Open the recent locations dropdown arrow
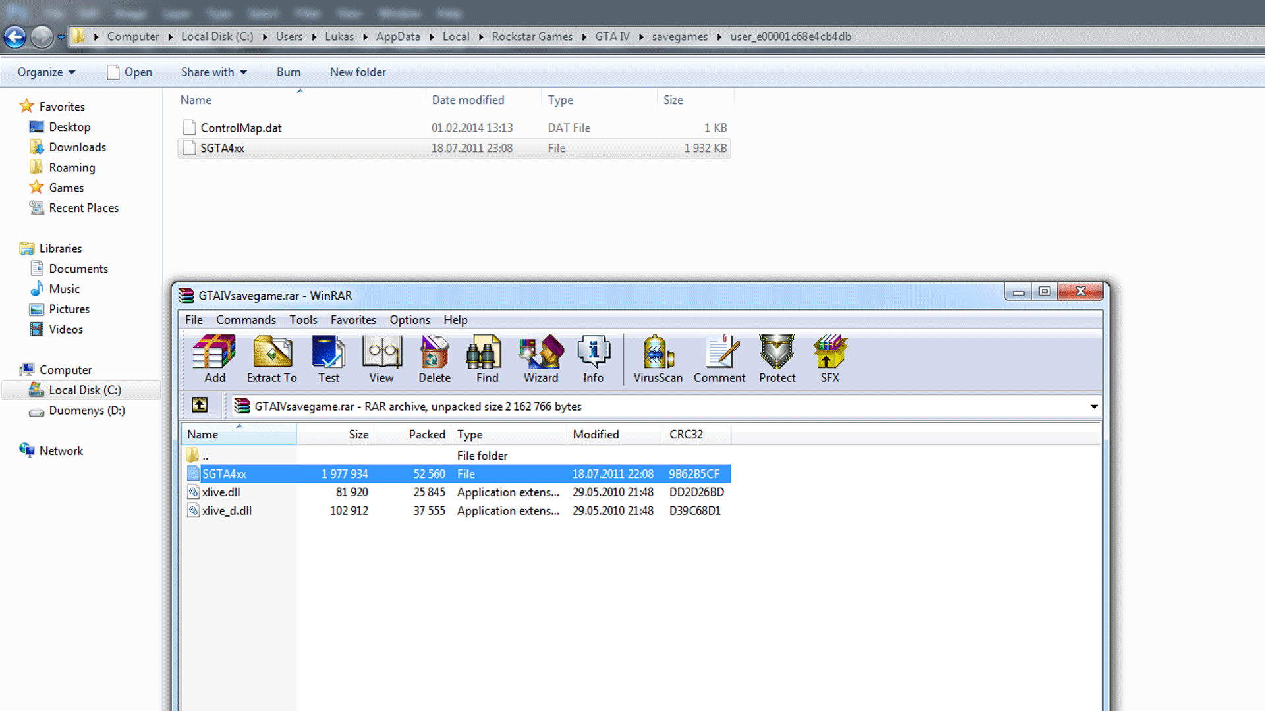Viewport: 1265px width, 711px height. (61, 38)
